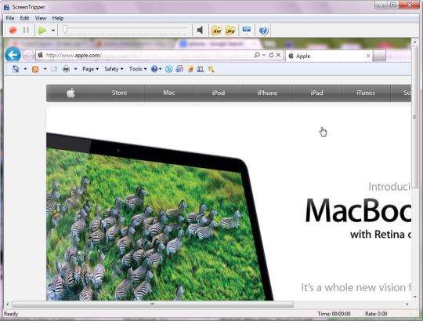Screen dimensions: 423x321
Task: Click the vertical scrollbar thumb
Action: [x=415, y=117]
